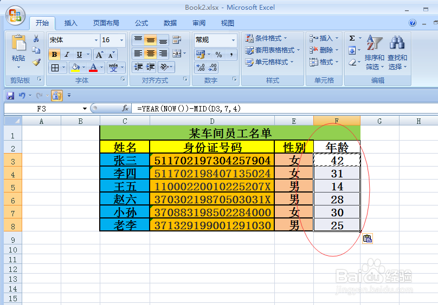Click the Copy icon in clipboard group
This screenshot has height=305, width=438.
(x=36, y=50)
